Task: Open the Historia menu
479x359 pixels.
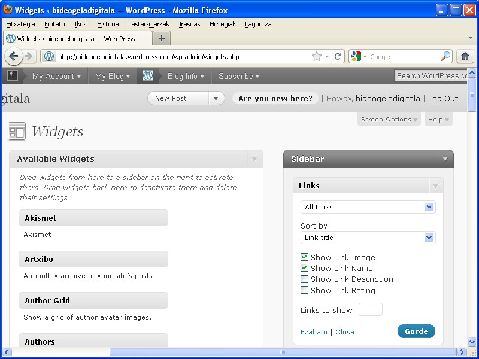Action: [108, 24]
